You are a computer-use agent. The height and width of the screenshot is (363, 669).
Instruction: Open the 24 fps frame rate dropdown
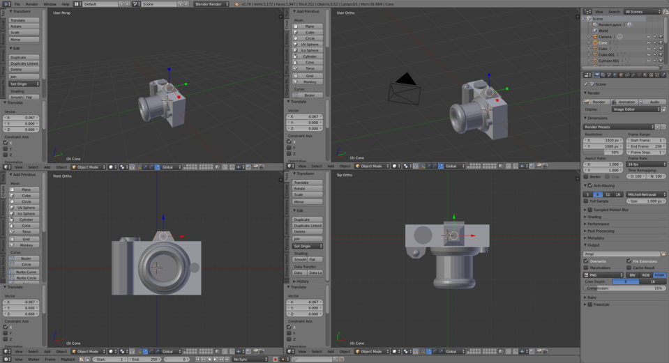[x=646, y=164]
